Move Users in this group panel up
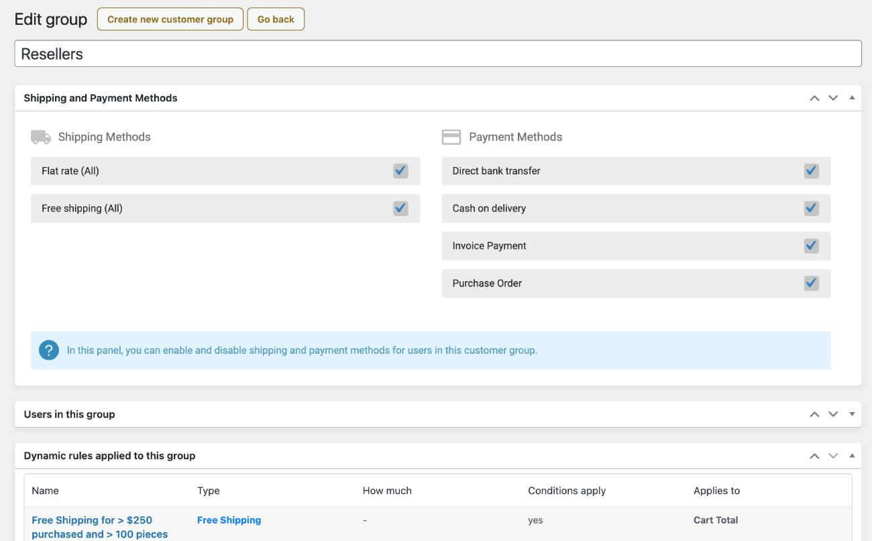 click(814, 414)
